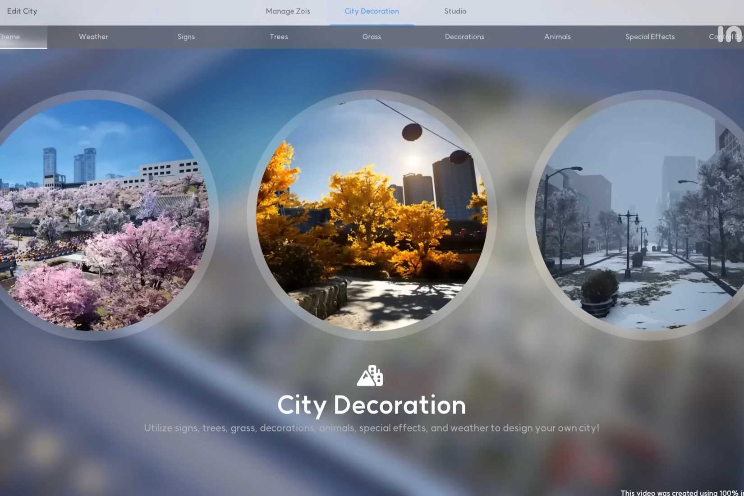
Task: Open the Special Effects category
Action: tap(650, 37)
